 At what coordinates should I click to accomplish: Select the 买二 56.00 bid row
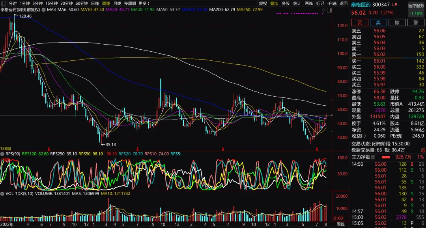[388, 67]
